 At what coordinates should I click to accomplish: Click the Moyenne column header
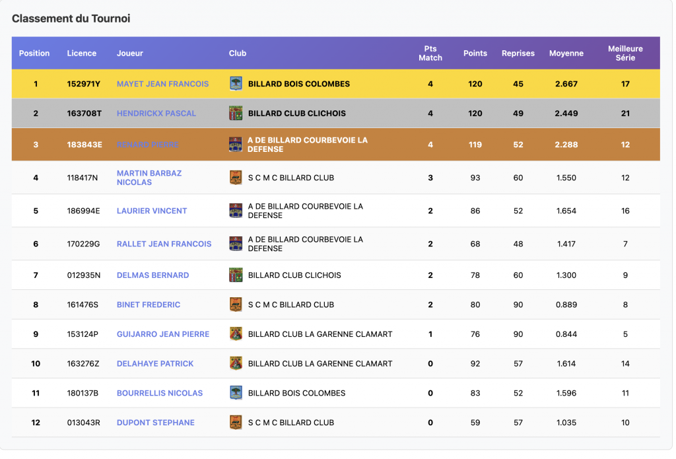[x=566, y=53]
